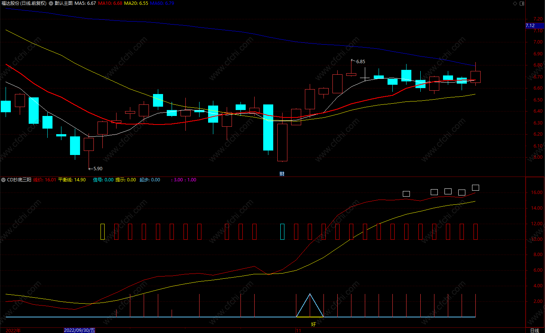Click the CD抄底三阳 indicator name

click(19, 180)
